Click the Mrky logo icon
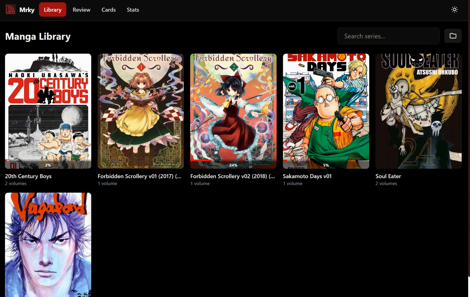 (x=10, y=10)
